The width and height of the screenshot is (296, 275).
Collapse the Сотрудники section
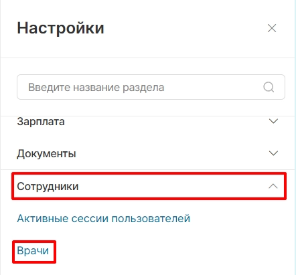[x=149, y=186]
